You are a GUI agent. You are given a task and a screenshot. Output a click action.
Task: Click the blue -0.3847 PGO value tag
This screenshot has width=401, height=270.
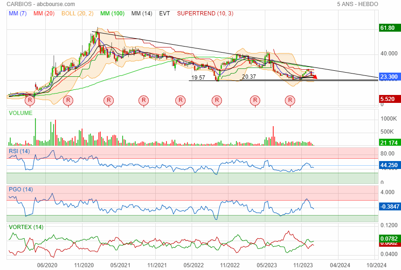(x=390, y=206)
